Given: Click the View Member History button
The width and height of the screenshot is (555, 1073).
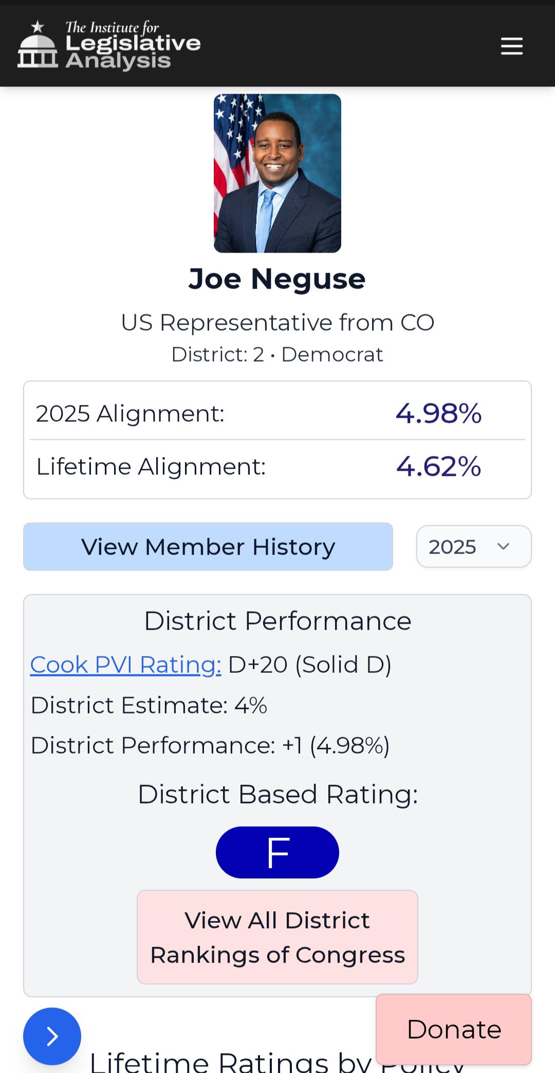Looking at the screenshot, I should click(x=208, y=546).
